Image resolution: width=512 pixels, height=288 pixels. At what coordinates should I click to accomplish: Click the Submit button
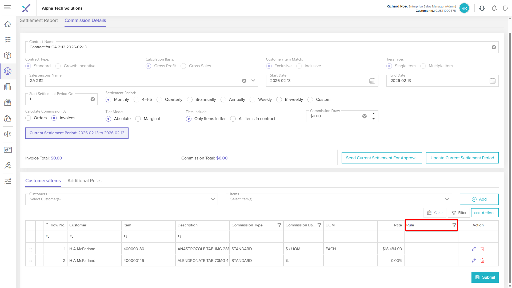tap(485, 277)
